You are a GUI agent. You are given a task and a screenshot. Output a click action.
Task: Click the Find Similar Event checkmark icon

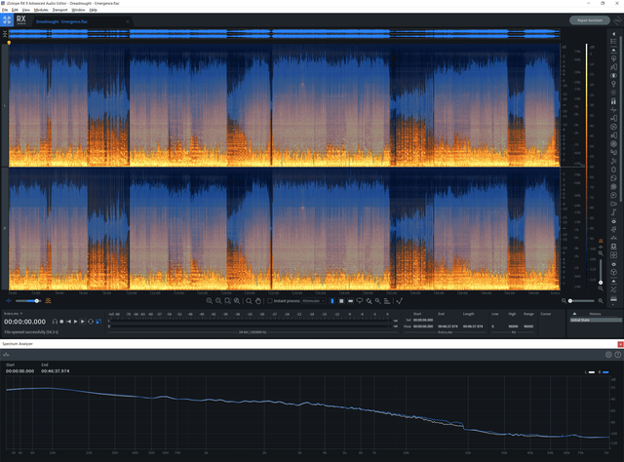399,301
